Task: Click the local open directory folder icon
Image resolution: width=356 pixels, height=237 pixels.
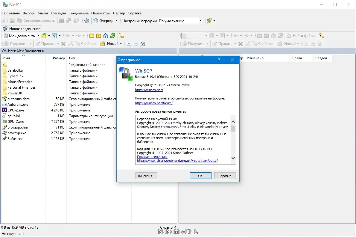Action: [x=44, y=36]
